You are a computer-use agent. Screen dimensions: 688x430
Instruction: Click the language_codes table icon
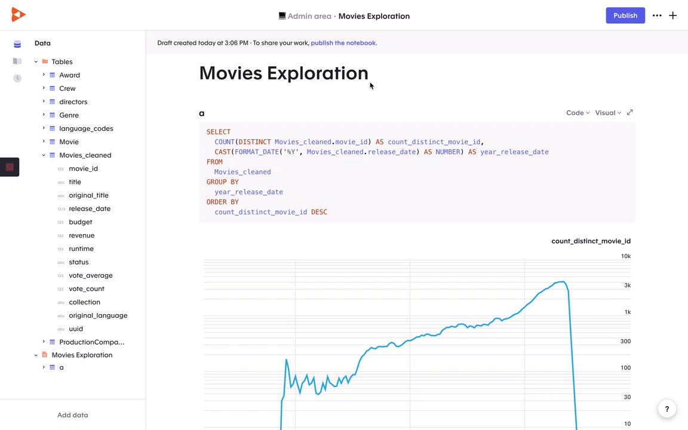[x=52, y=128]
